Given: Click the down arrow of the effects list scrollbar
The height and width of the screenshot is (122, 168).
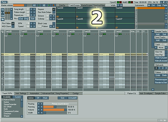Looking at the screenshot, I should tap(22, 116).
